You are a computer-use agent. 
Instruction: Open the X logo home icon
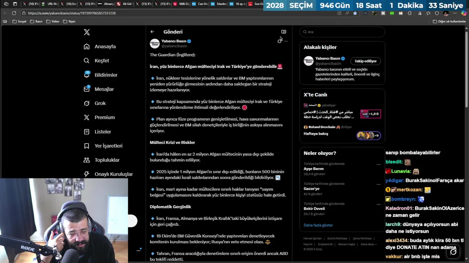pyautogui.click(x=87, y=32)
